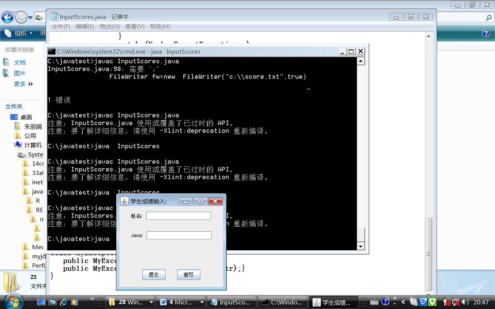Click the zs folder thumbnail in details pane
Viewport: 495px width, 309px height.
pyautogui.click(x=10, y=282)
